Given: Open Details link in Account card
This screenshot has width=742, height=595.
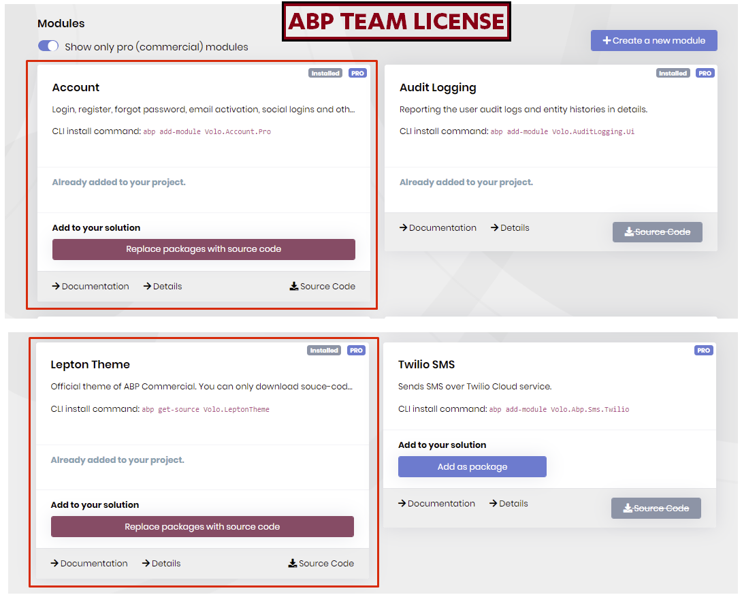Looking at the screenshot, I should [163, 287].
